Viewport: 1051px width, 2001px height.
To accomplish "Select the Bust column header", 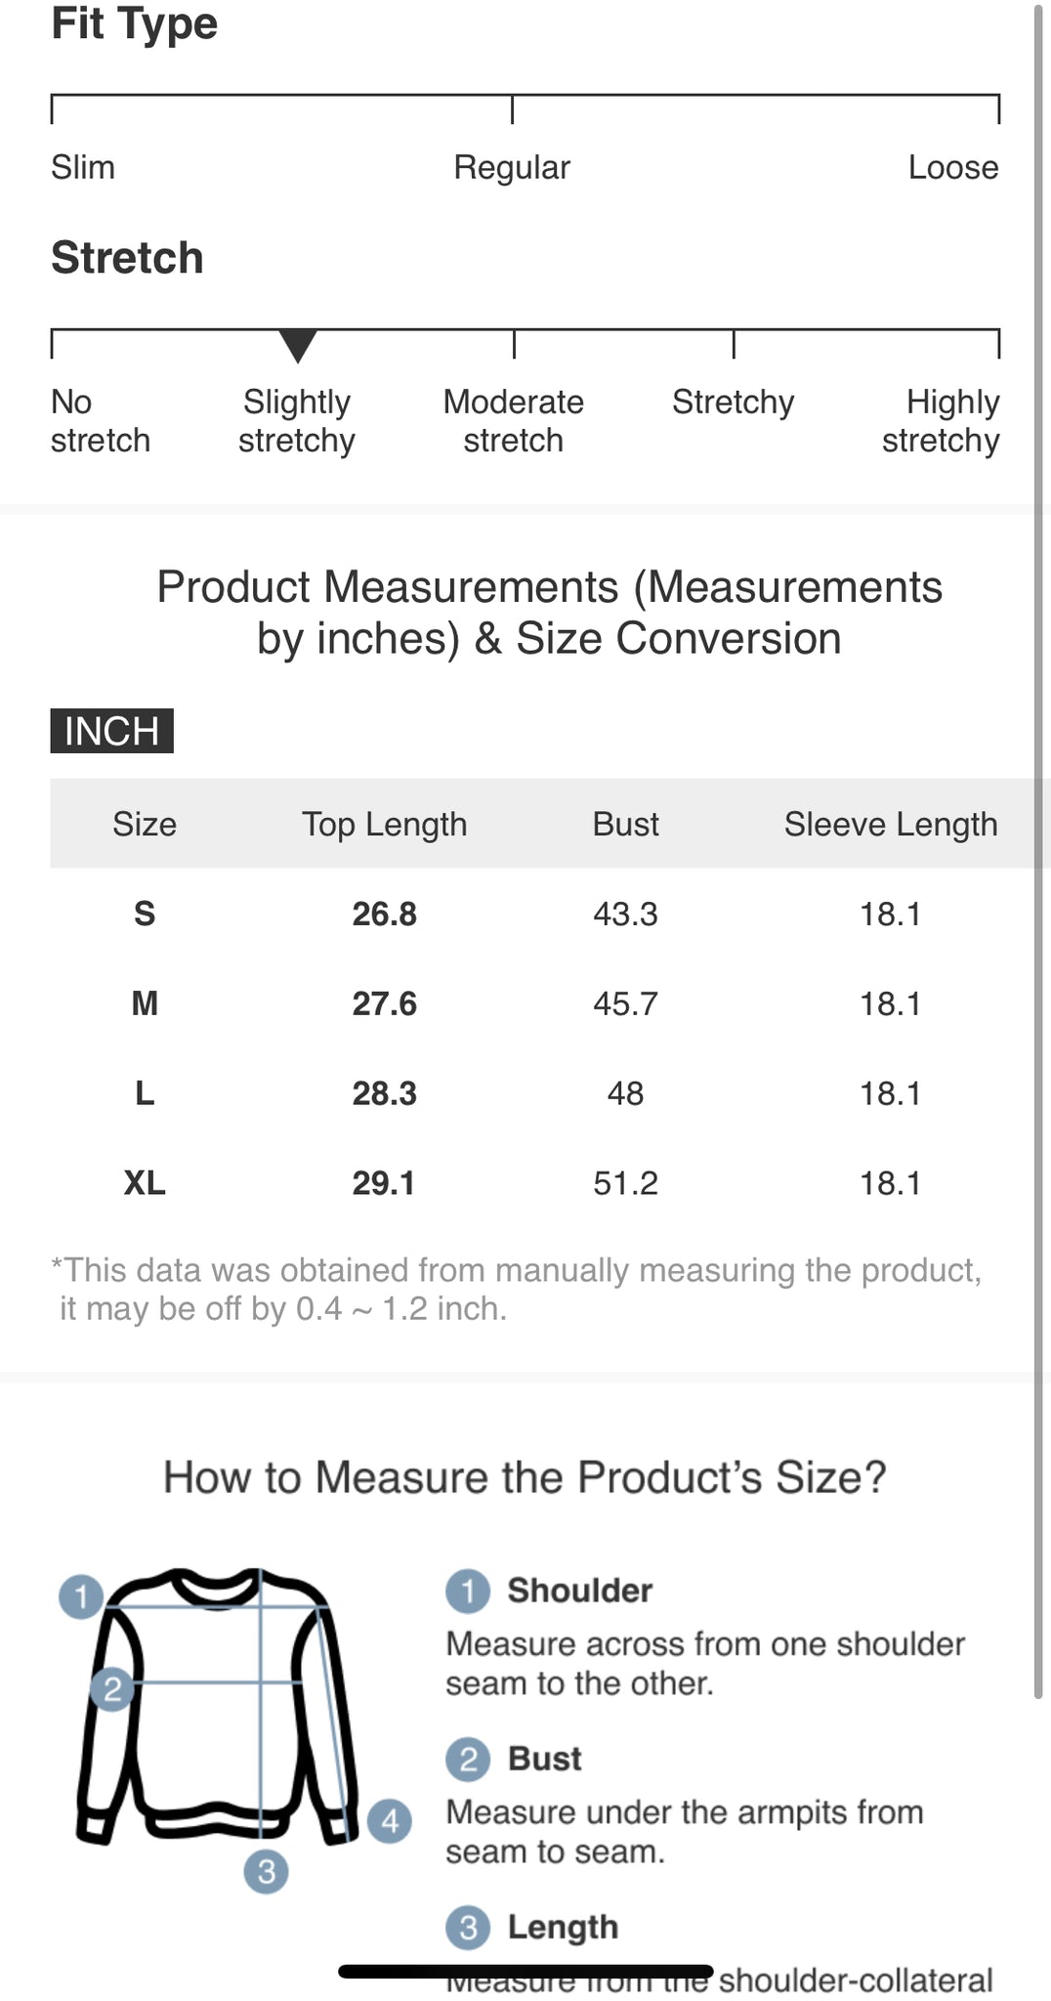I will pyautogui.click(x=625, y=824).
